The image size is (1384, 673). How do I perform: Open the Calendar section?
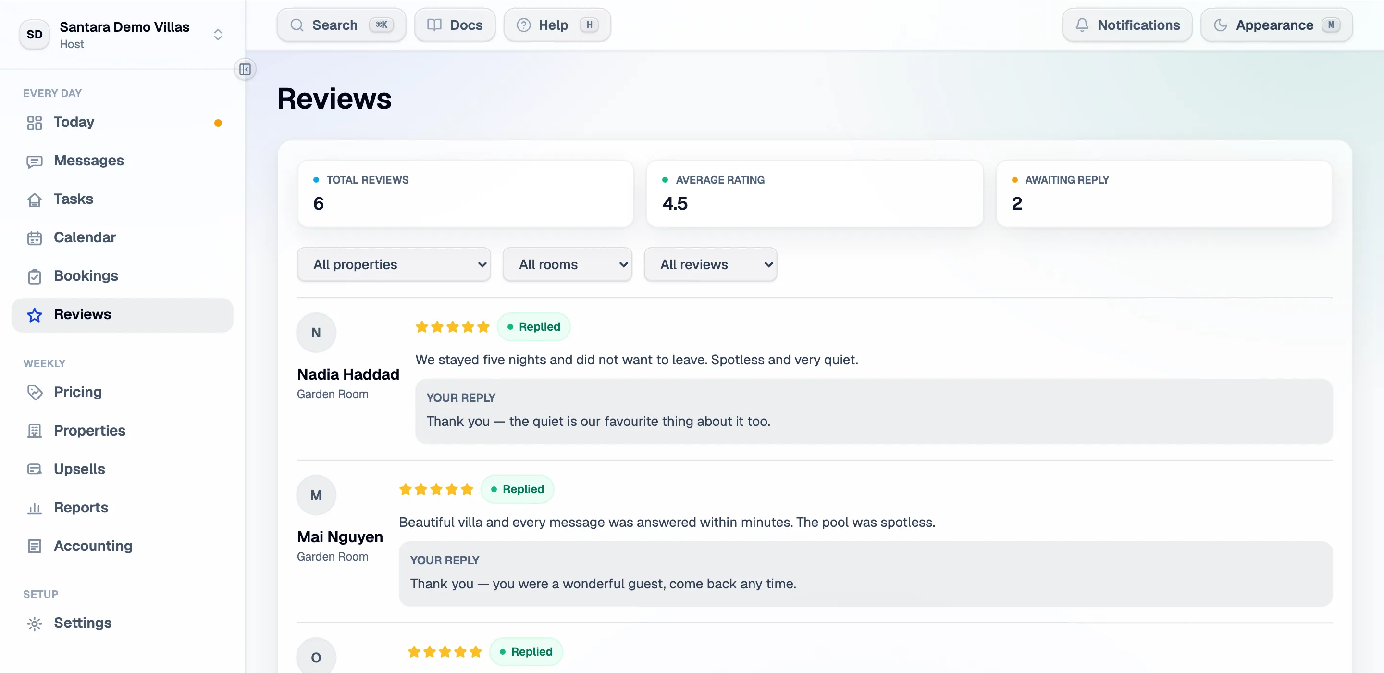[123, 237]
